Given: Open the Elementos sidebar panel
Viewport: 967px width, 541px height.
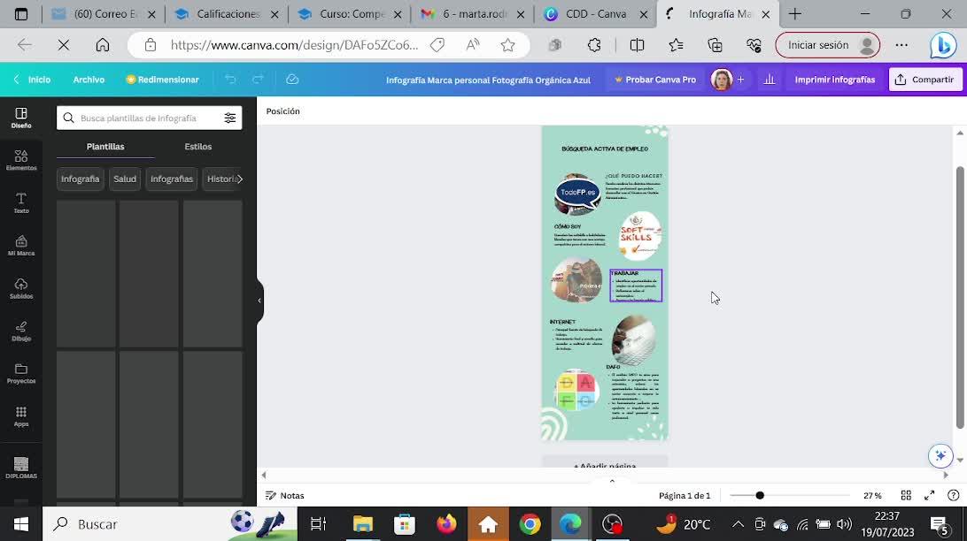Looking at the screenshot, I should [21, 160].
